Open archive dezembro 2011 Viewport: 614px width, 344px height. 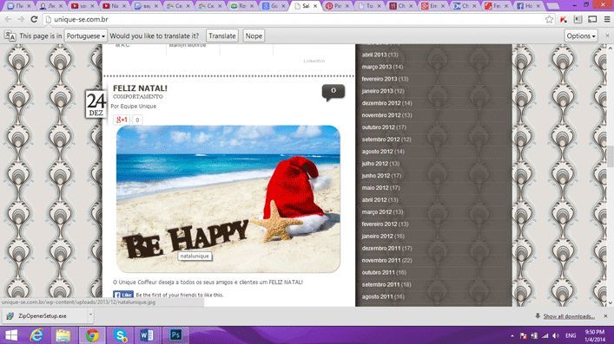coord(386,248)
